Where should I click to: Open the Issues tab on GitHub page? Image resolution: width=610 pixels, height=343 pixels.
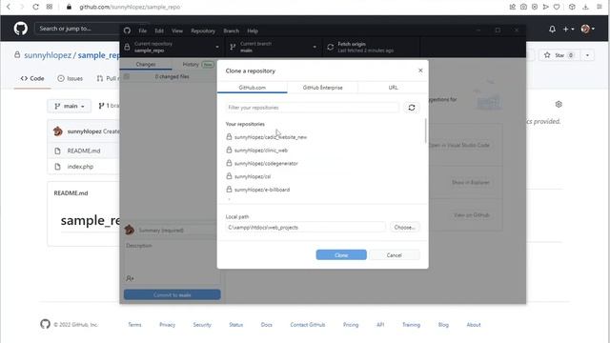(x=70, y=78)
